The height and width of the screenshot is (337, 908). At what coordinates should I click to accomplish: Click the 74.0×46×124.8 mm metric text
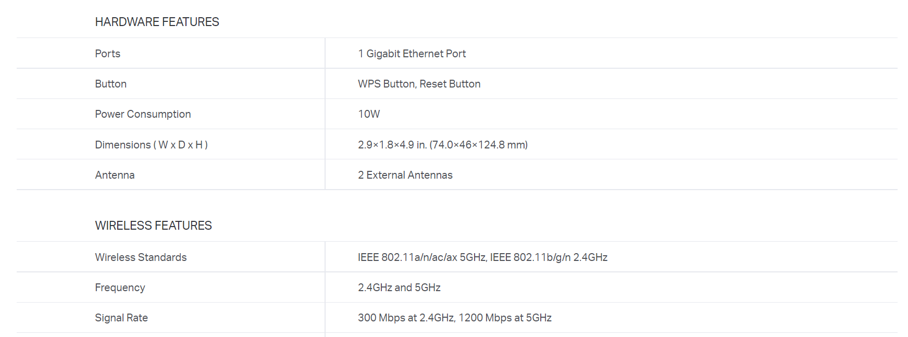coord(479,145)
